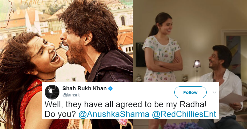Click the table lamp in the photo
Screen dimensions: 247x129
tap(197, 68)
